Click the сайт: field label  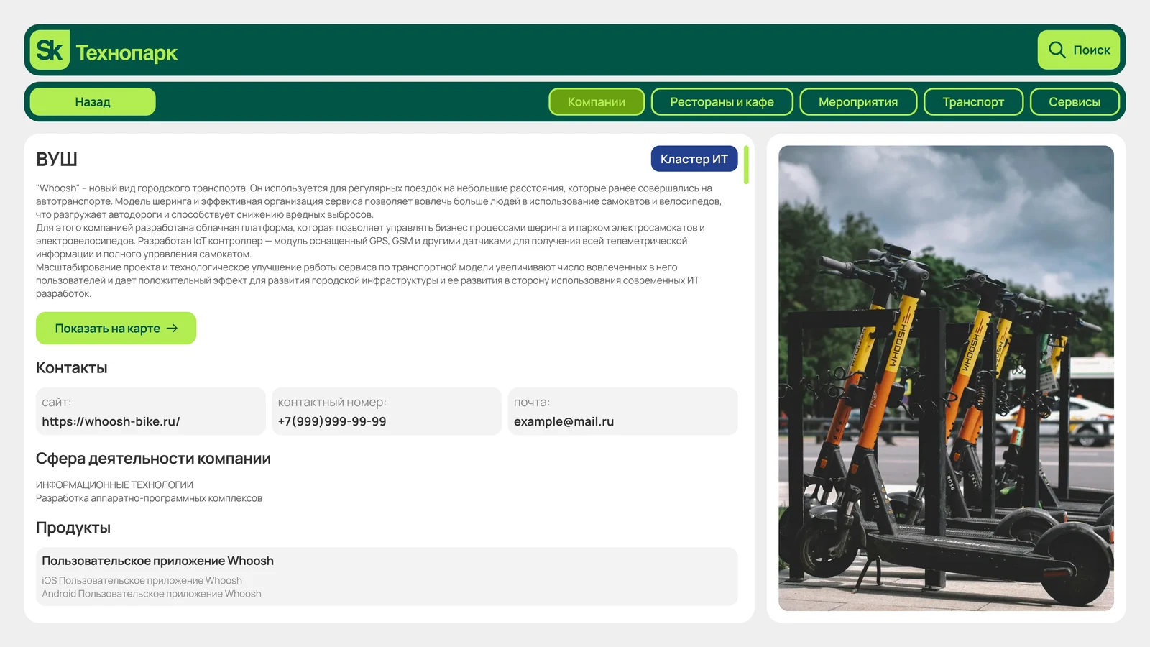pyautogui.click(x=57, y=402)
